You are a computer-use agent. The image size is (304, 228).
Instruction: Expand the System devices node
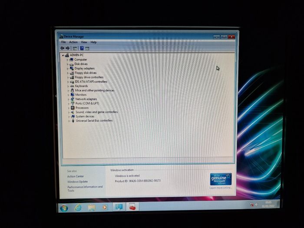coord(69,117)
